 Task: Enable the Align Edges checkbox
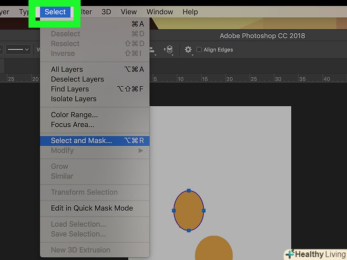(199, 50)
